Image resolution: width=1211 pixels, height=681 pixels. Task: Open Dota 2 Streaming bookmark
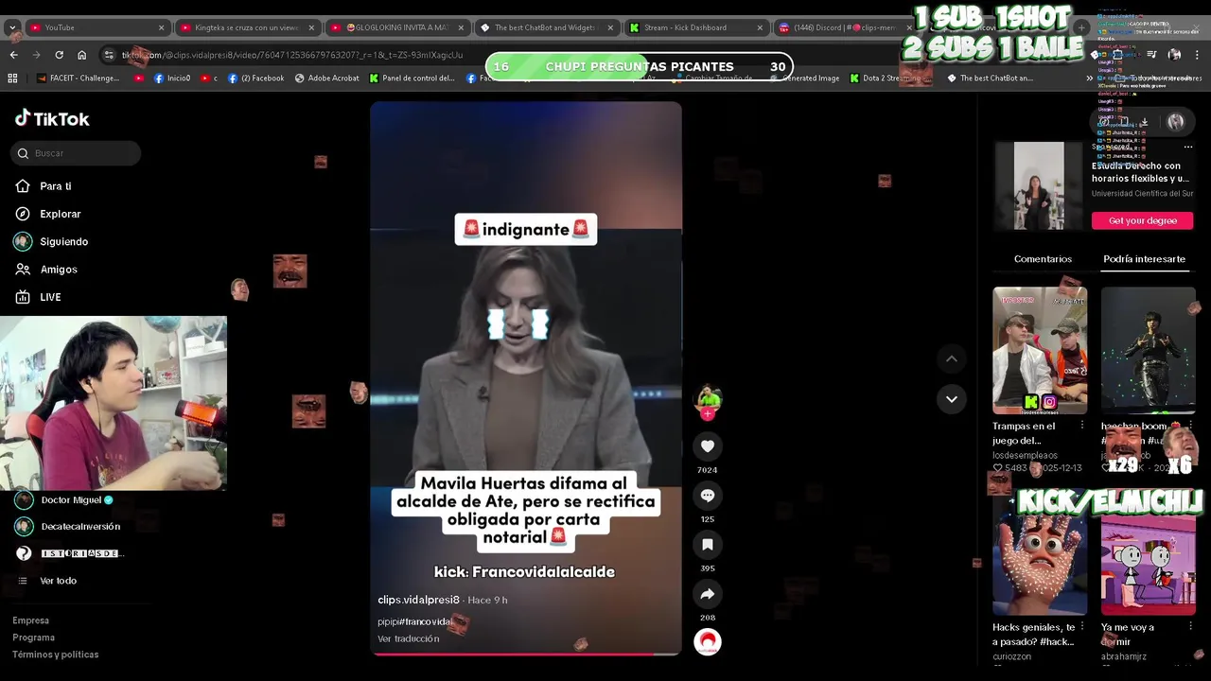point(889,79)
